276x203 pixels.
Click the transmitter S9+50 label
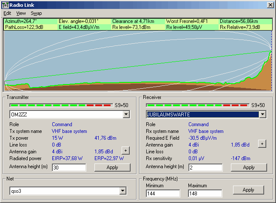click(122, 105)
